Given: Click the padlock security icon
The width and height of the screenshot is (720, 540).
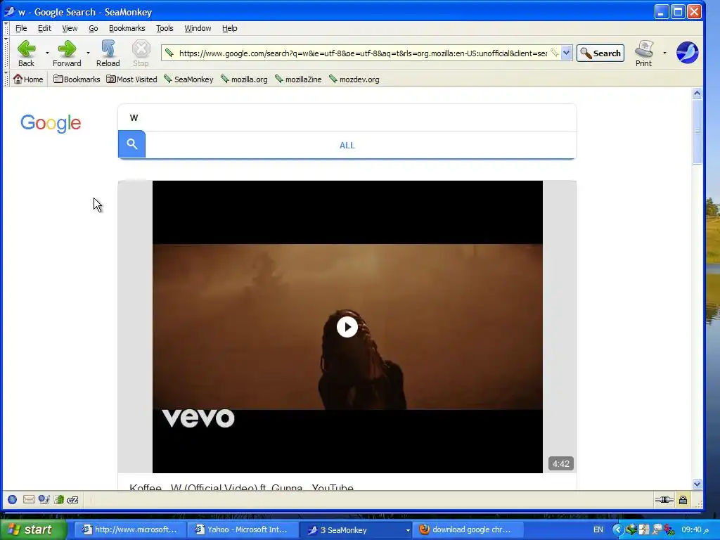Looking at the screenshot, I should [x=683, y=500].
